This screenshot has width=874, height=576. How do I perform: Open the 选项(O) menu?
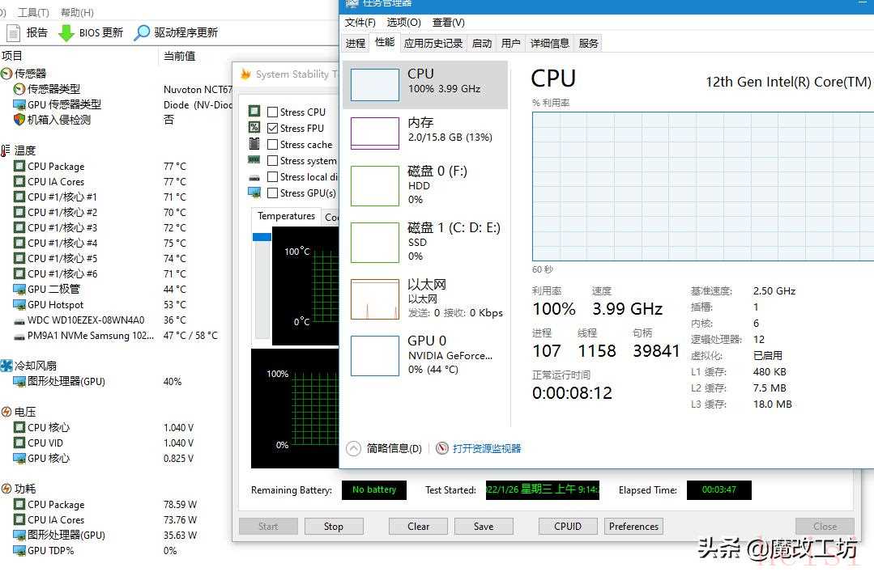[x=403, y=23]
